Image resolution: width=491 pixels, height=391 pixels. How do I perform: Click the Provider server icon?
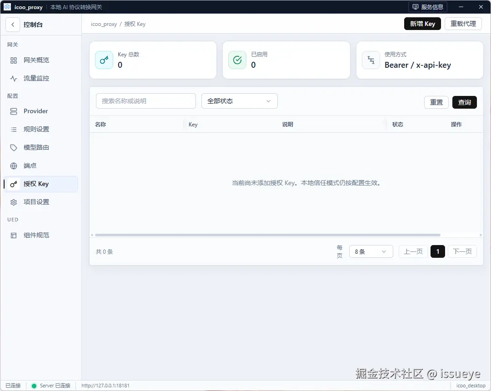coord(14,111)
